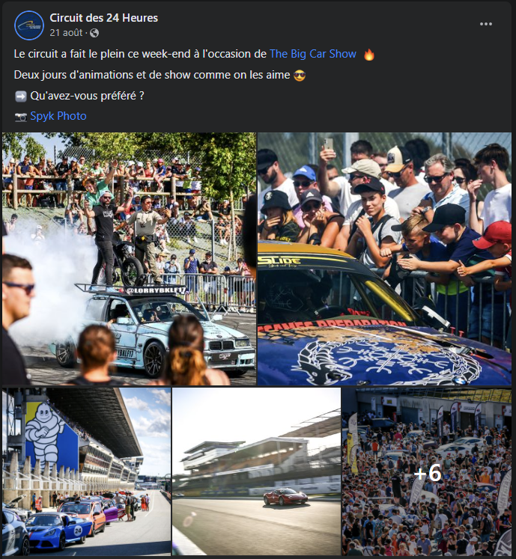Open the Michelin man grandstand photo
Image resolution: width=516 pixels, height=559 pixels.
(x=87, y=471)
